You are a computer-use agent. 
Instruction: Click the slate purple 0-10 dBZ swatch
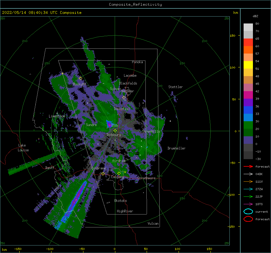pos(248,140)
